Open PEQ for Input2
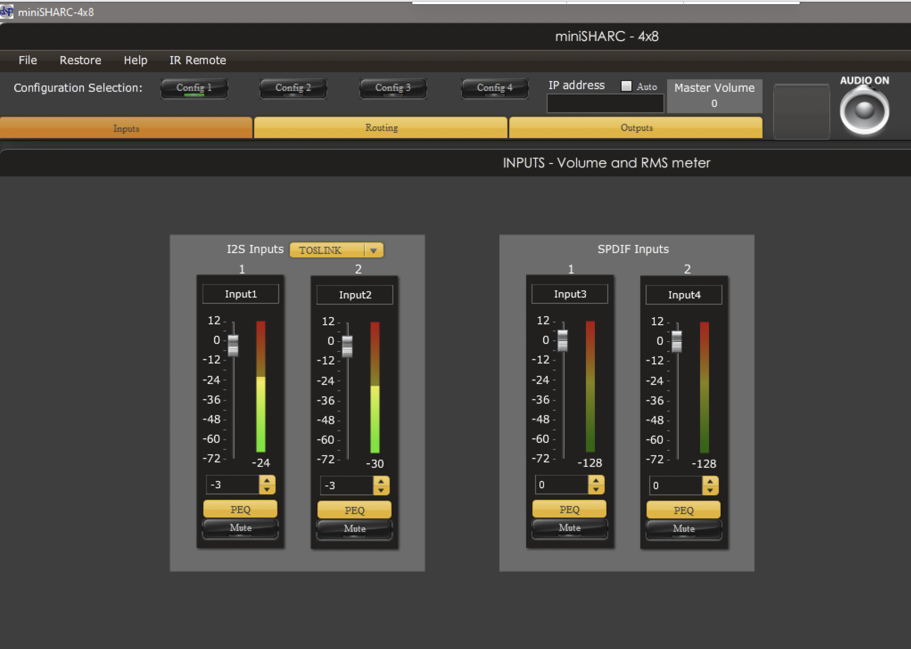The width and height of the screenshot is (911, 649). [x=355, y=510]
